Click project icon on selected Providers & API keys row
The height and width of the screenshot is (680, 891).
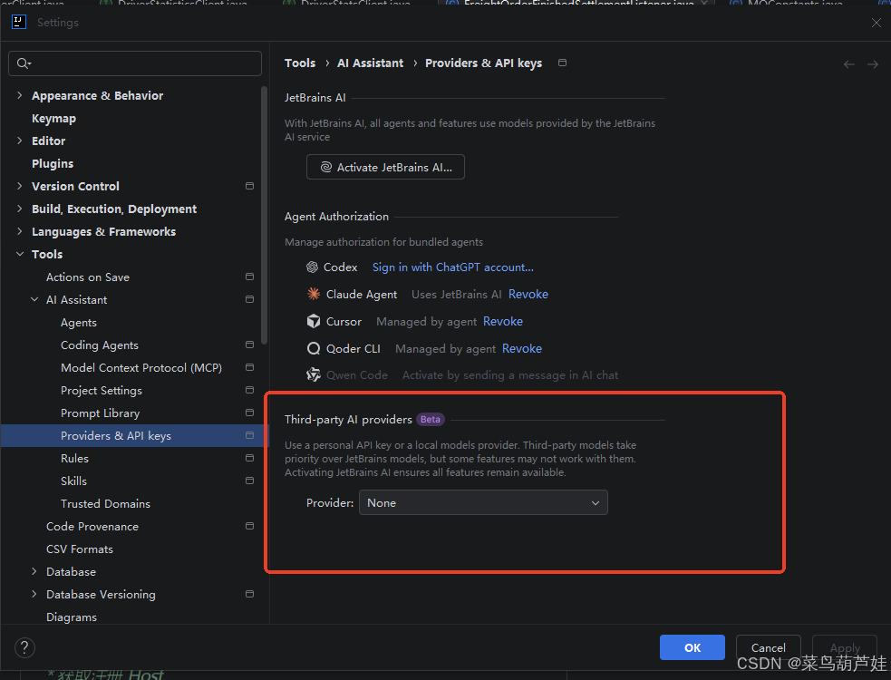pos(249,435)
